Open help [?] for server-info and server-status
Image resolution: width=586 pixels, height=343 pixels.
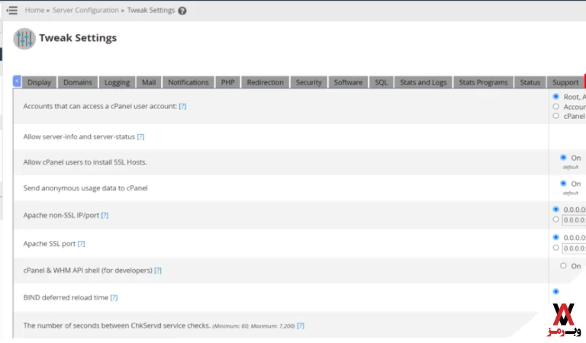[x=140, y=137]
